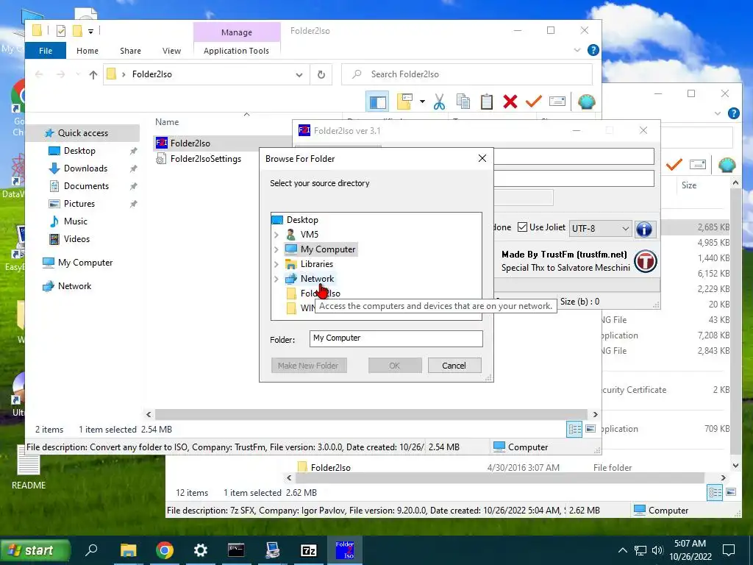Image resolution: width=753 pixels, height=565 pixels.
Task: Click the Start button
Action: [35, 550]
